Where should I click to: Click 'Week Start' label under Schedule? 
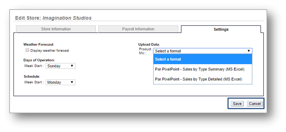pyautogui.click(x=34, y=82)
